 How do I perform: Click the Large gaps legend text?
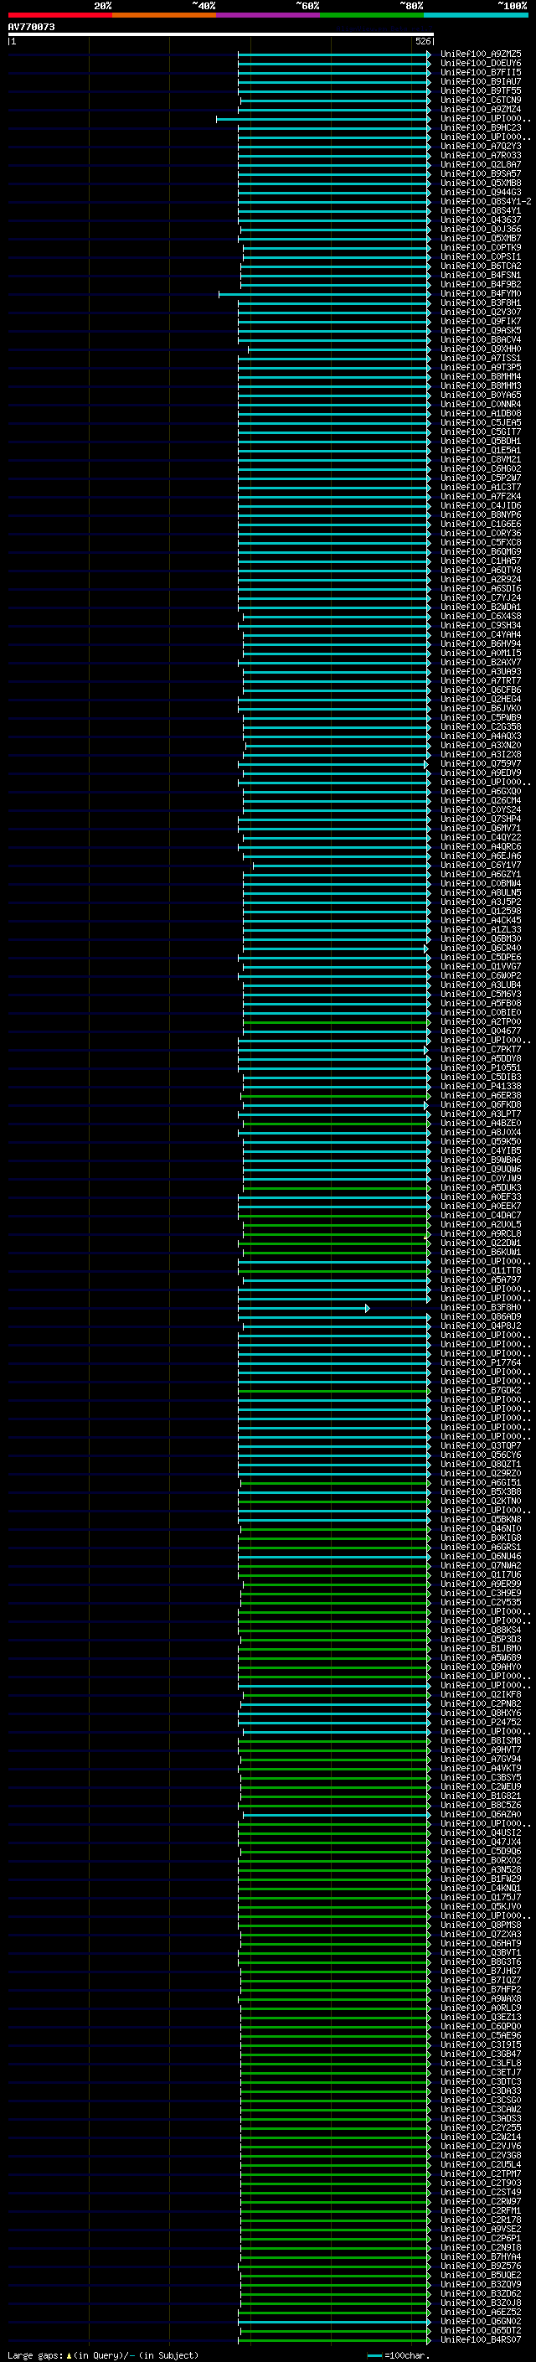pos(103,2355)
